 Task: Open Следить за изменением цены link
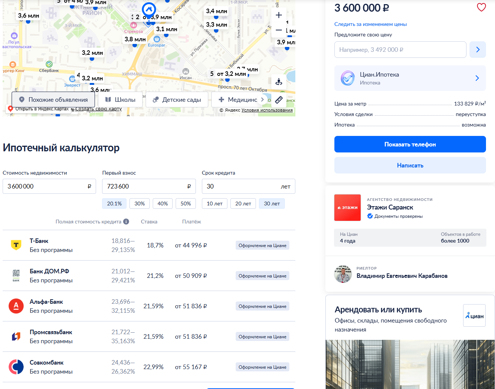pos(370,24)
